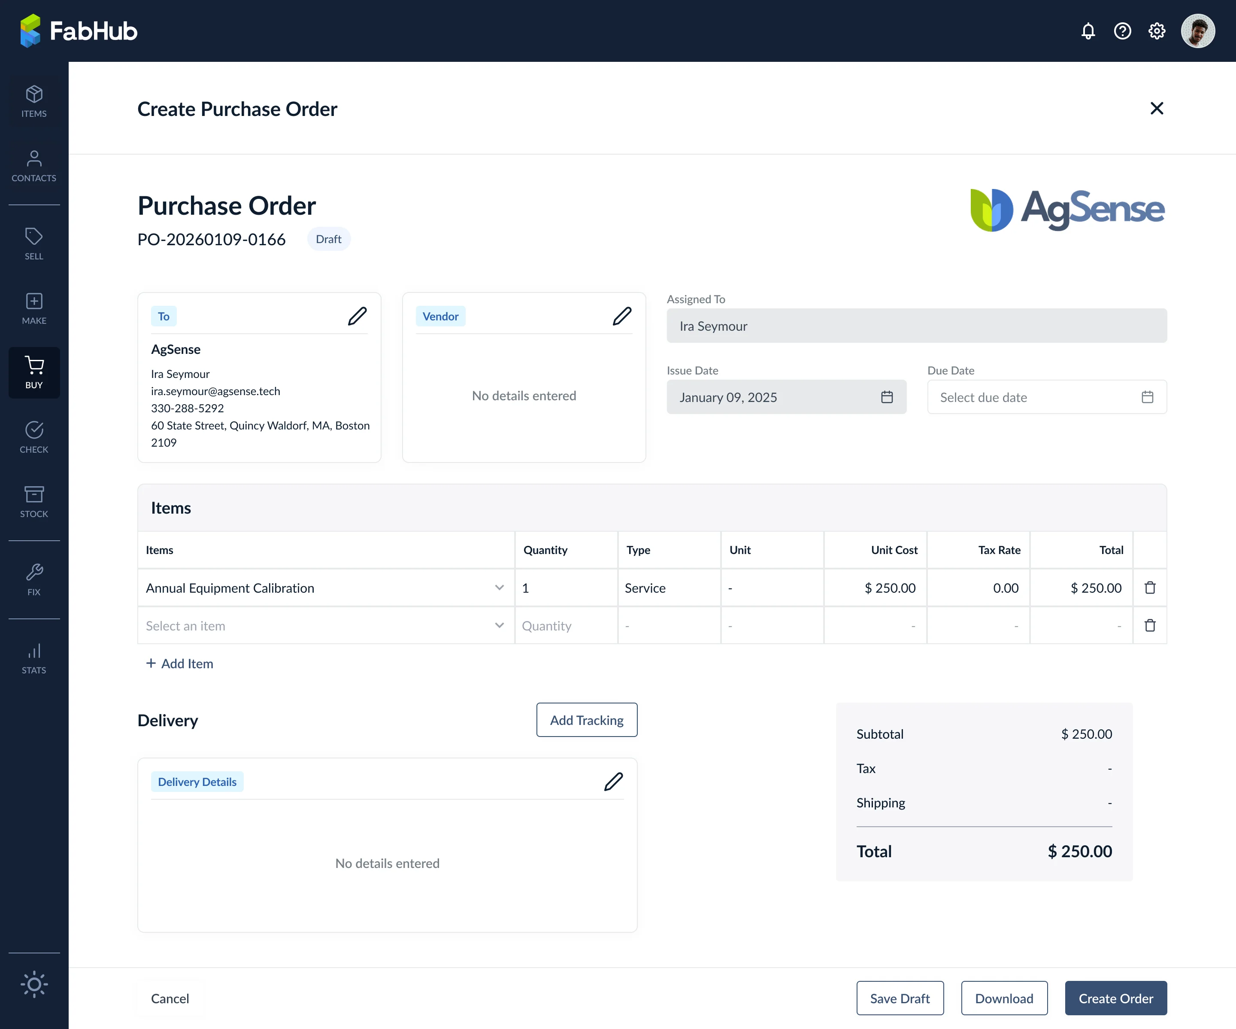Screen dimensions: 1236x1029
Task: Click the Type cell Service
Action: tap(669, 588)
